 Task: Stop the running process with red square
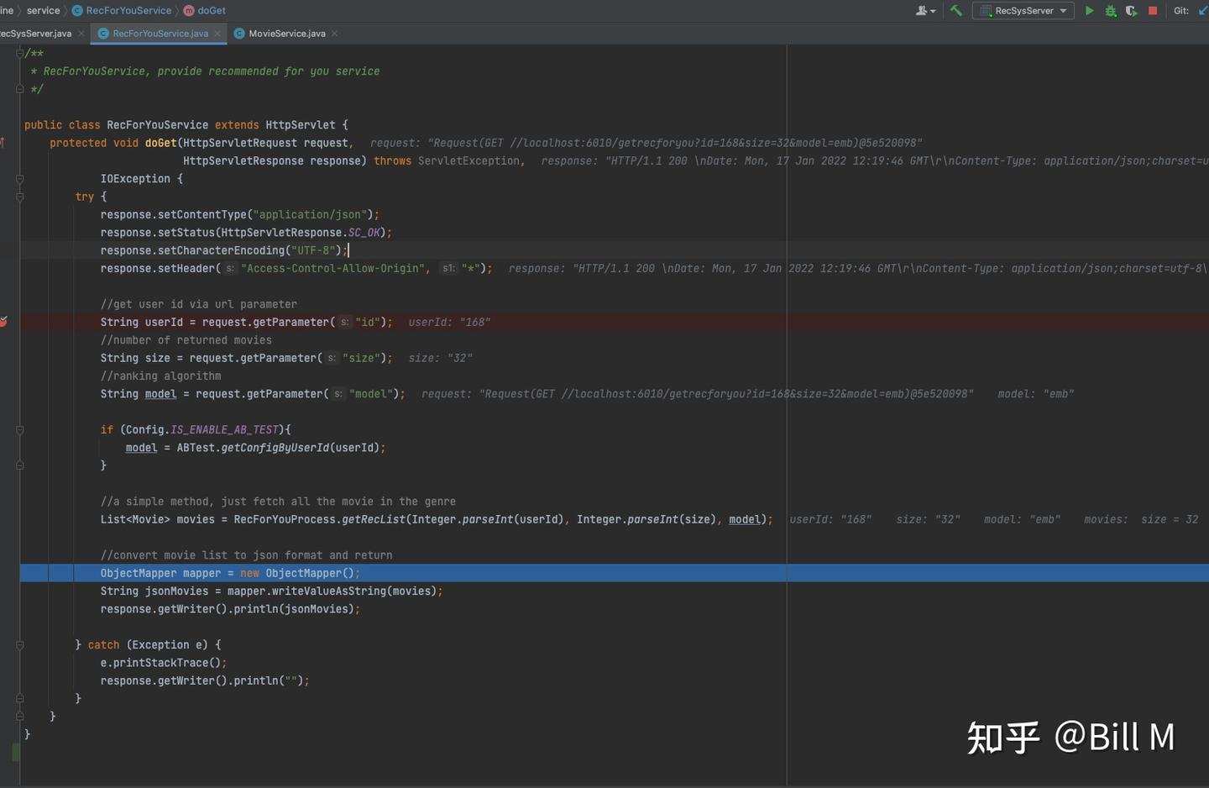pos(1153,11)
